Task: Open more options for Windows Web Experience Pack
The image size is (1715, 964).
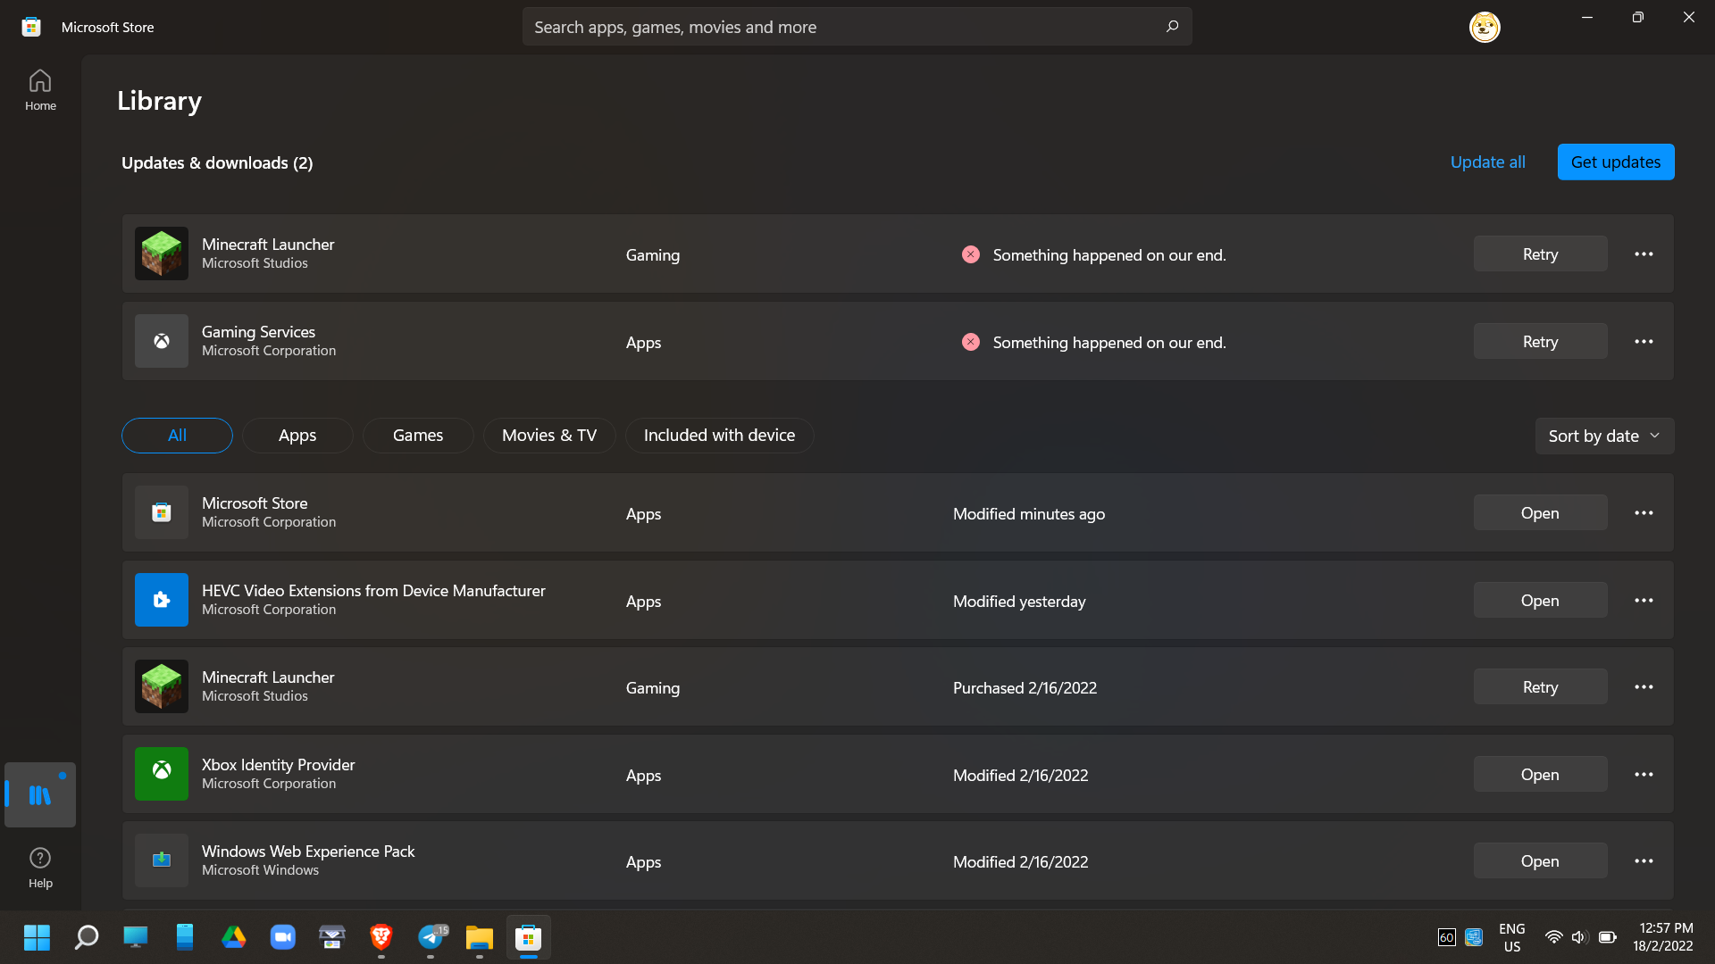Action: pos(1644,861)
